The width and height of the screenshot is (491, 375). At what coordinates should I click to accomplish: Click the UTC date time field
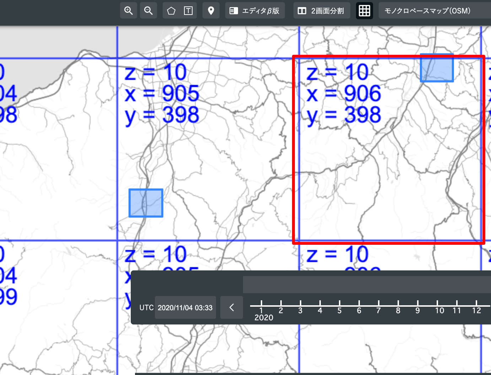pyautogui.click(x=185, y=307)
